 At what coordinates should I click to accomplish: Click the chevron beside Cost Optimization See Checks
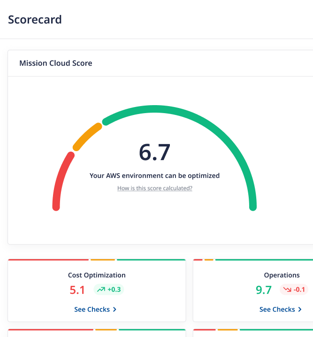point(115,309)
